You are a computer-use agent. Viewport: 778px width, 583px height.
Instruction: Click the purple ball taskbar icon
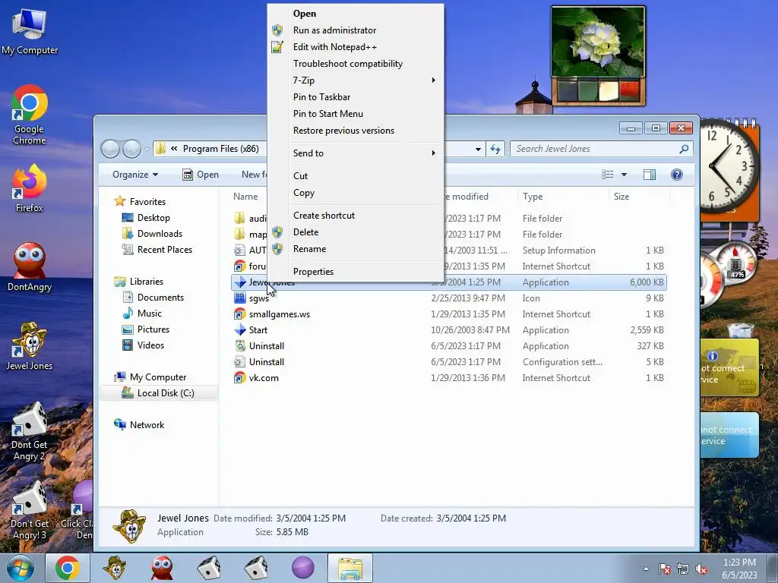(303, 568)
